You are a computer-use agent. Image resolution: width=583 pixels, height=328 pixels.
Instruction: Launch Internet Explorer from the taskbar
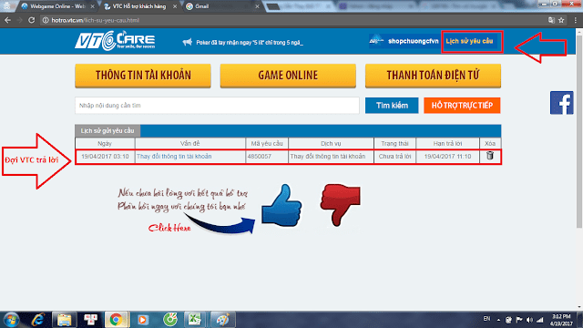[x=38, y=320]
